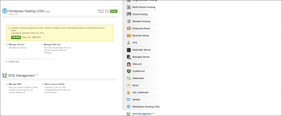Open the Manage DNS link
This screenshot has width=282, height=116.
[15, 84]
